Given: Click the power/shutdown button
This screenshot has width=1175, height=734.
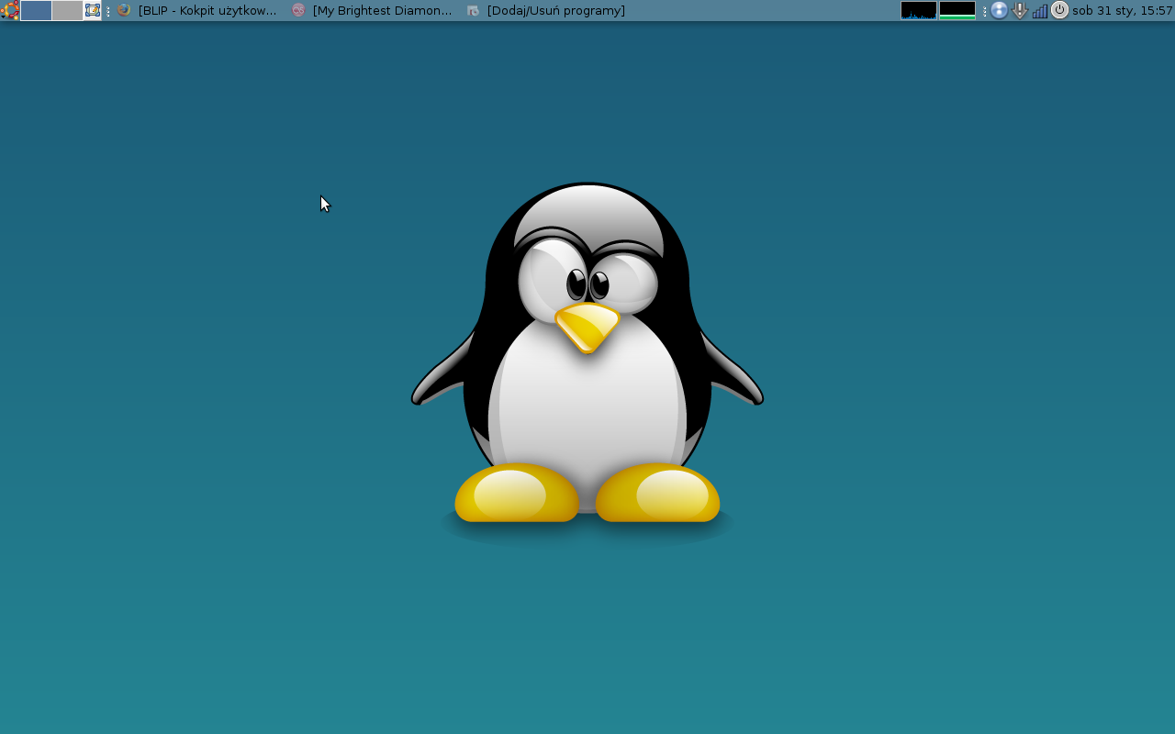Looking at the screenshot, I should [1060, 10].
